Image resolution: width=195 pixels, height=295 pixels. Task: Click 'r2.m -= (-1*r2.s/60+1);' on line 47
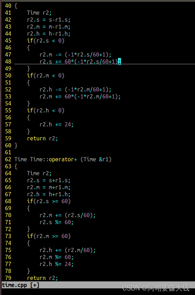[75, 55]
